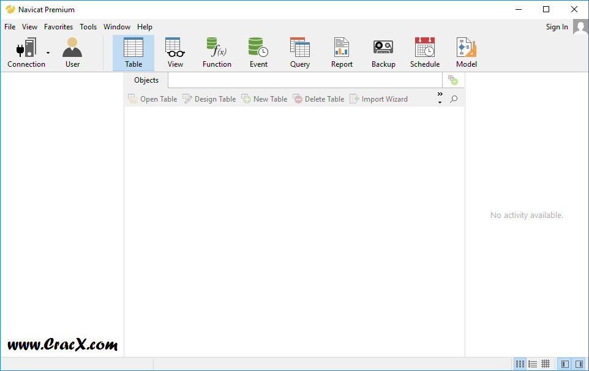Click New Table button

(x=264, y=99)
